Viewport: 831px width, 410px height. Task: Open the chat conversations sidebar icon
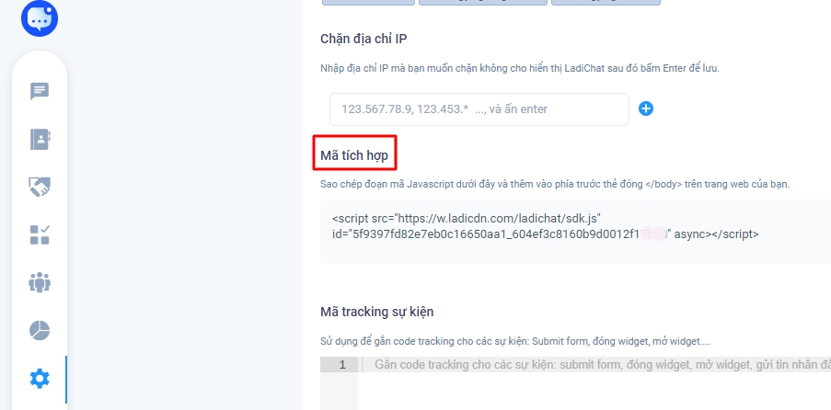tap(40, 91)
